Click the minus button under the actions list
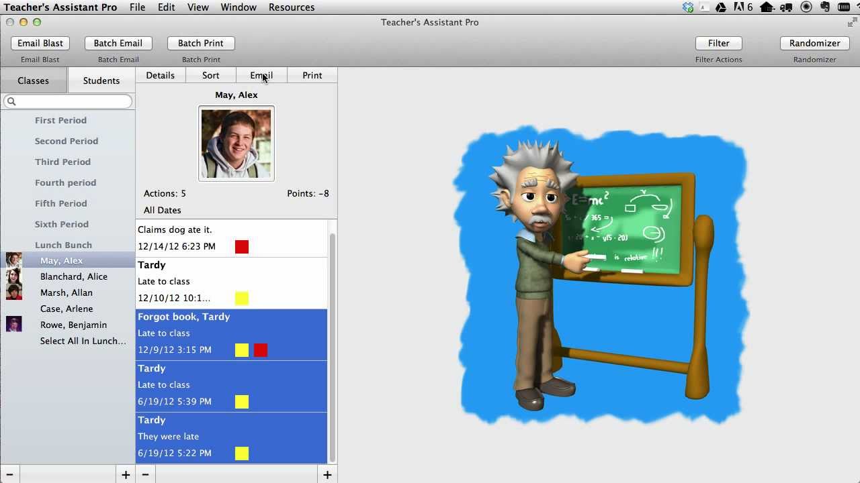Viewport: 860px width, 483px height. [145, 475]
